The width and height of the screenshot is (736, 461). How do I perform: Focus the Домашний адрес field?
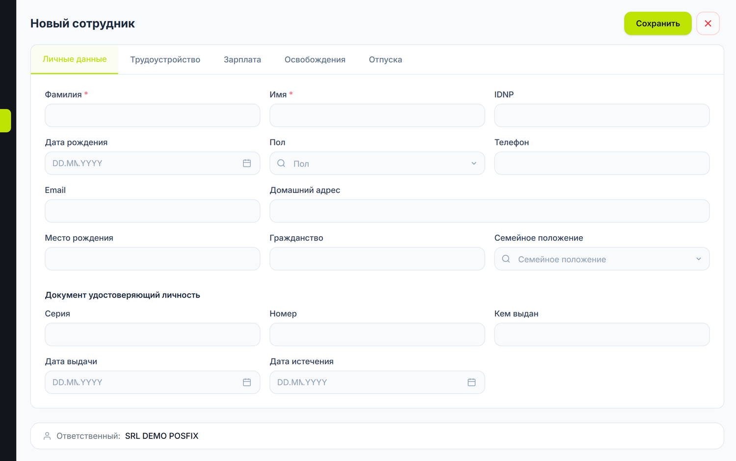[x=490, y=211]
